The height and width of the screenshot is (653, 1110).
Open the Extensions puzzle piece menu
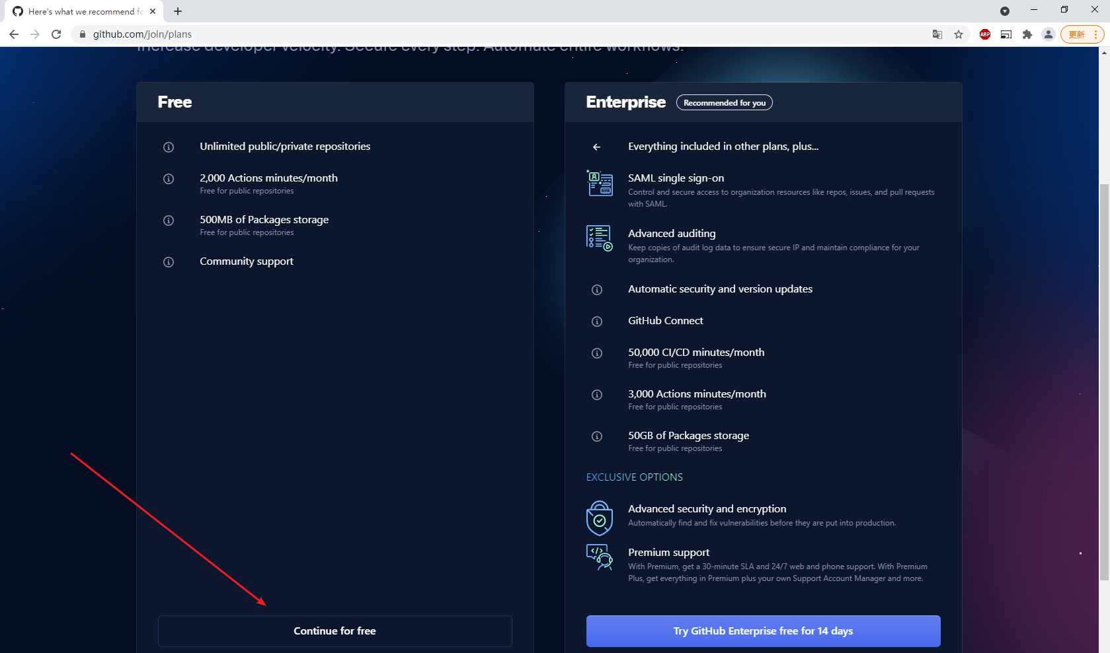(x=1027, y=34)
